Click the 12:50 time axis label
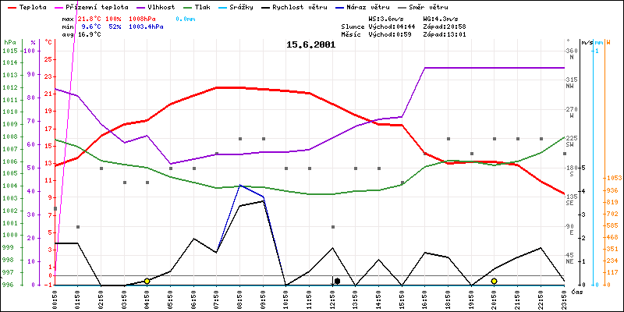The image size is (624, 312). (333, 297)
